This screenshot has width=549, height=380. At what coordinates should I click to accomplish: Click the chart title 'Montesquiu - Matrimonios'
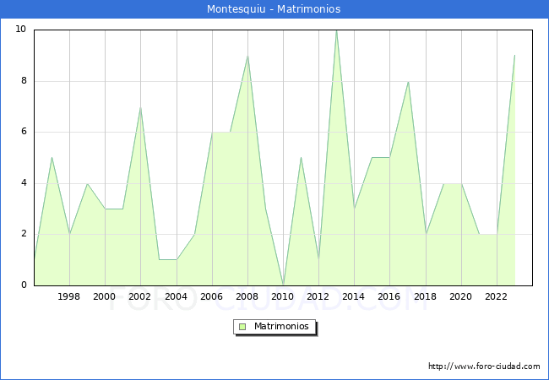pos(274,8)
